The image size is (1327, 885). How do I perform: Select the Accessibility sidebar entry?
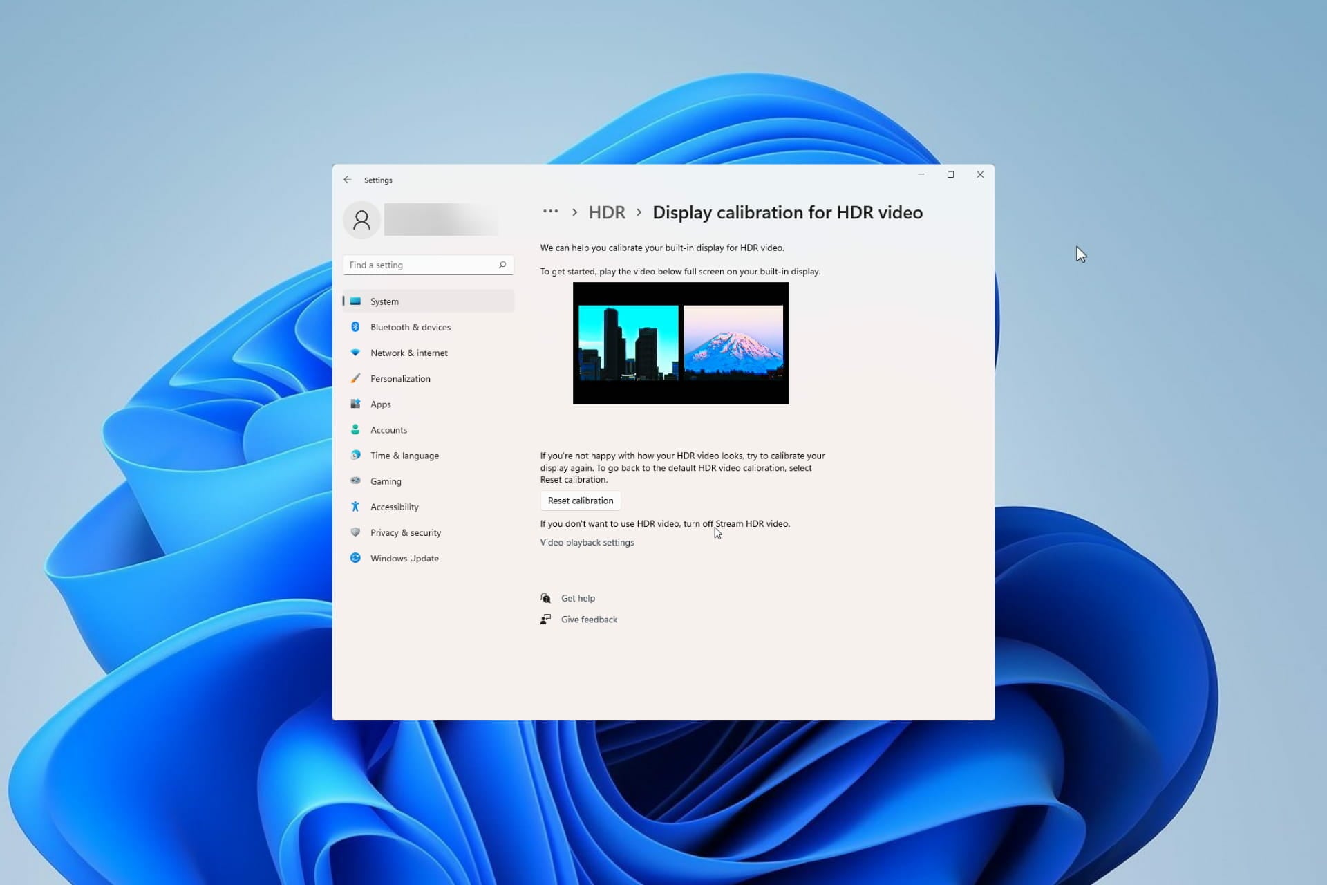(x=394, y=506)
